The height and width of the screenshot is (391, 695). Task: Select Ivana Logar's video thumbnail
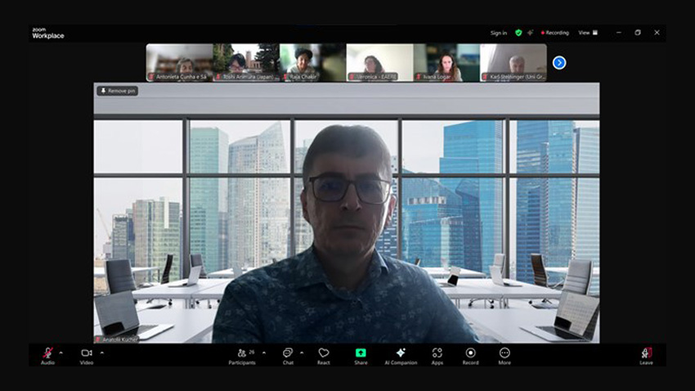(x=446, y=62)
